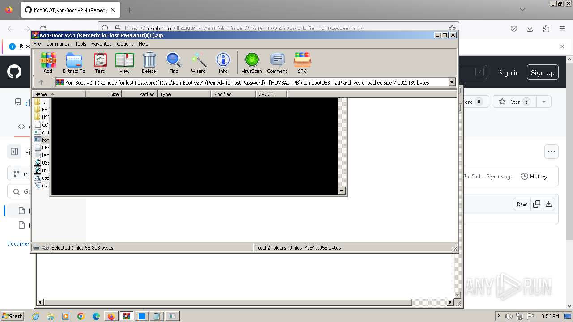Sort by the CRC32 column header
The image size is (573, 322).
271,94
